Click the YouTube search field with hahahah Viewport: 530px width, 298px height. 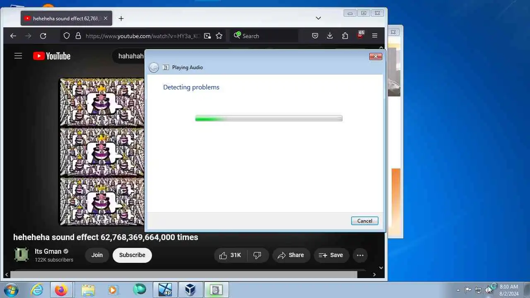[128, 56]
